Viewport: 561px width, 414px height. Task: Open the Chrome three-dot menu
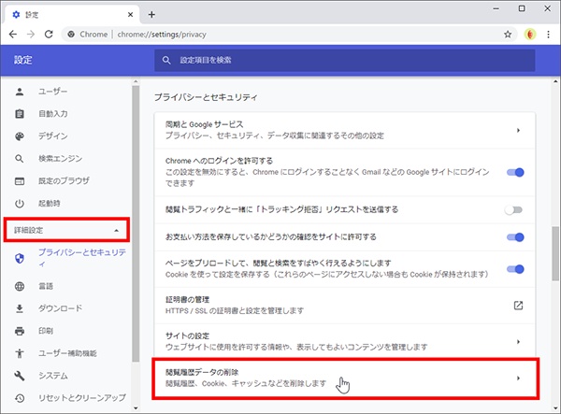click(x=548, y=35)
